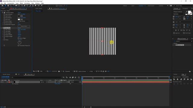
Task: Take a snapshot with the camera icon
Action: (59, 71)
